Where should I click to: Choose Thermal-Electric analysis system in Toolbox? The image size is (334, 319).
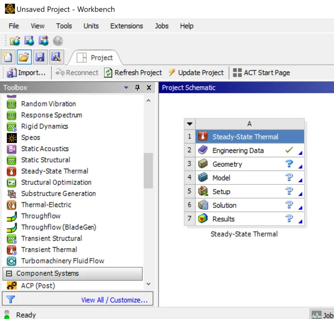[x=46, y=205]
